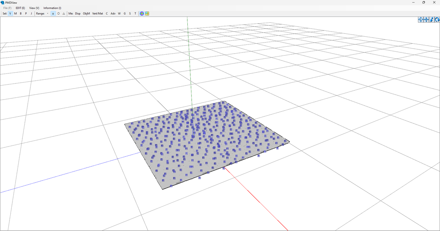This screenshot has width=440, height=231.
Task: Open the File (F) menu
Action: (8, 8)
